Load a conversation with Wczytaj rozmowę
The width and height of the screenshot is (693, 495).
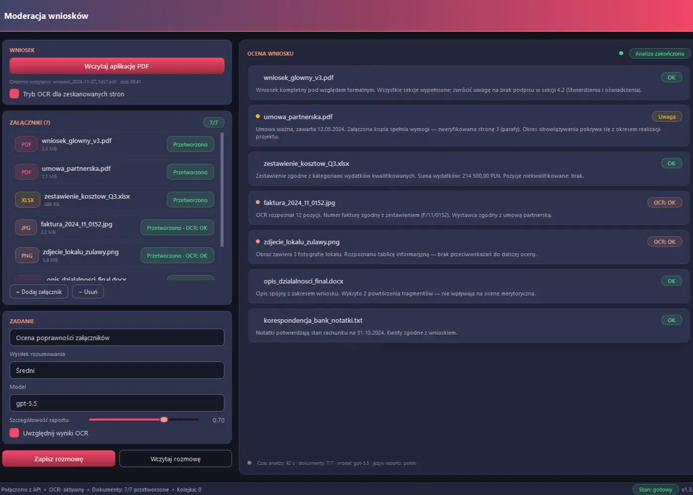coord(176,459)
